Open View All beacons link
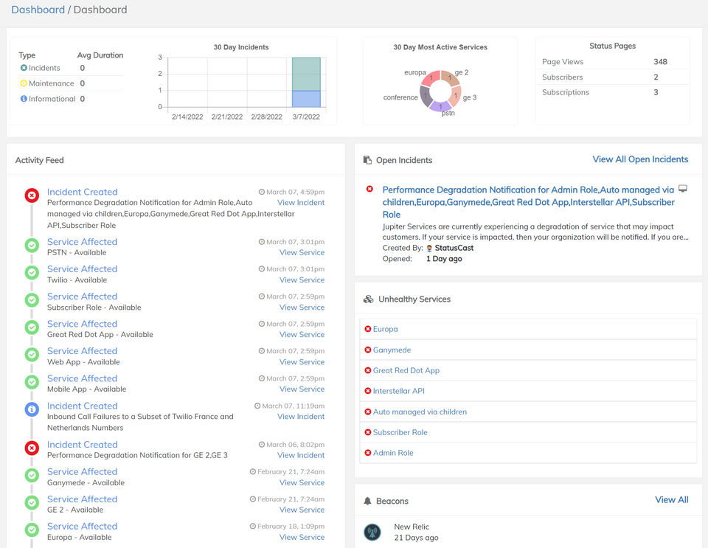Image resolution: width=708 pixels, height=548 pixels. point(671,500)
